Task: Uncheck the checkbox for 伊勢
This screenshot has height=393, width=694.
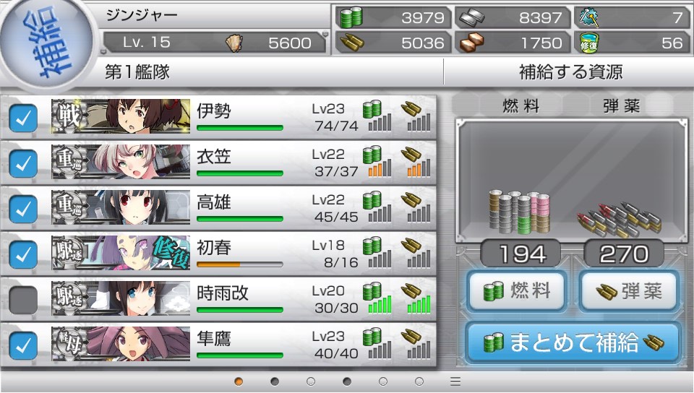Action: [23, 118]
